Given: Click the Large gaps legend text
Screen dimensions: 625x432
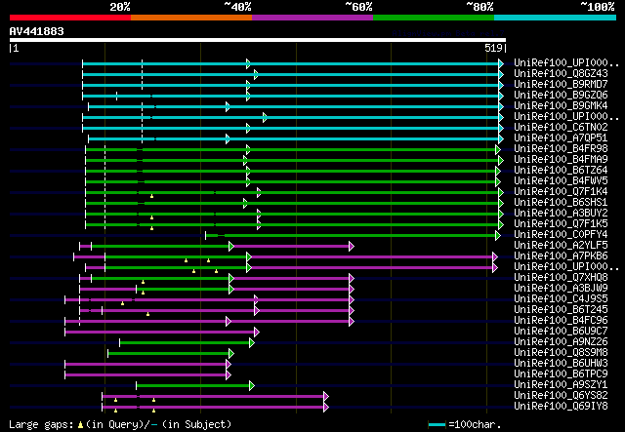Looking at the screenshot, I should [120, 424].
